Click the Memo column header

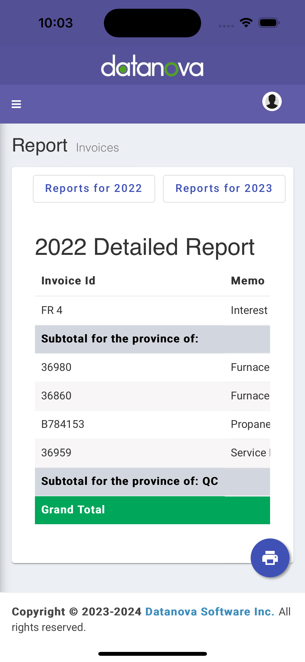[x=248, y=281]
